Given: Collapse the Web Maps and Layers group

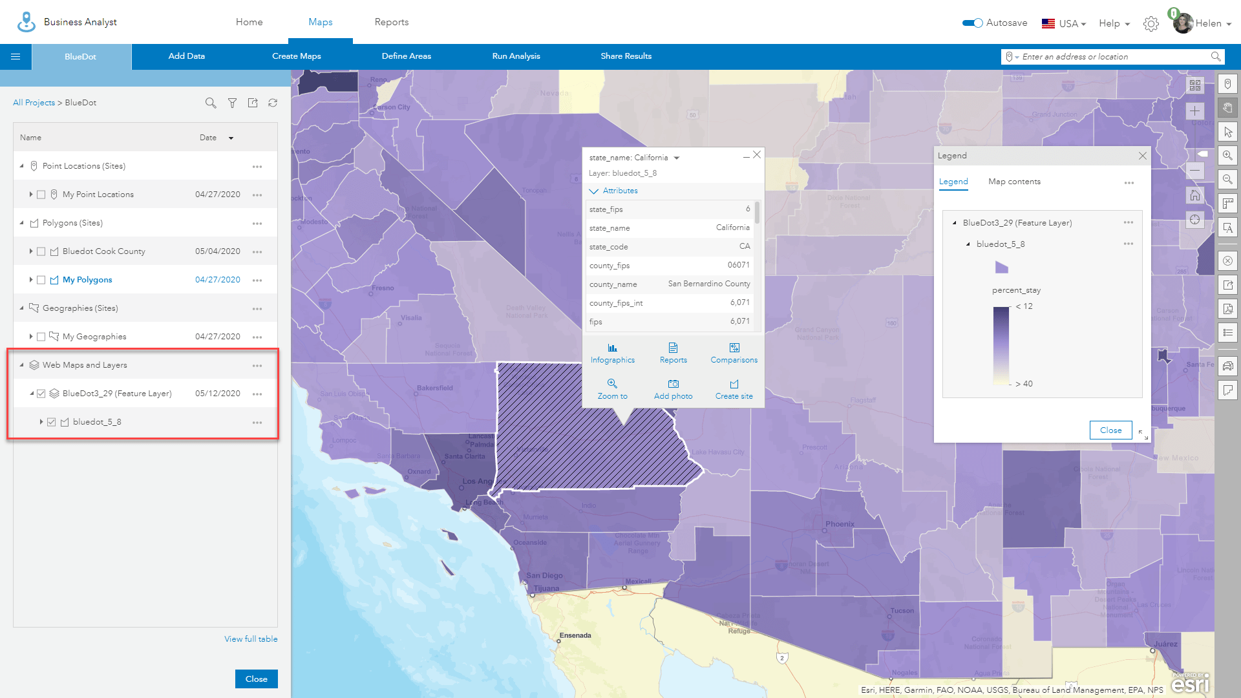Looking at the screenshot, I should click(x=21, y=365).
